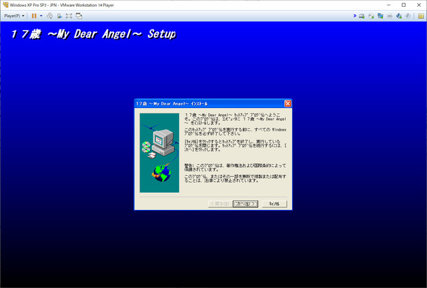This screenshot has width=427, height=288.
Task: Click the copyright warning (警告) paragraph
Action: (235, 167)
